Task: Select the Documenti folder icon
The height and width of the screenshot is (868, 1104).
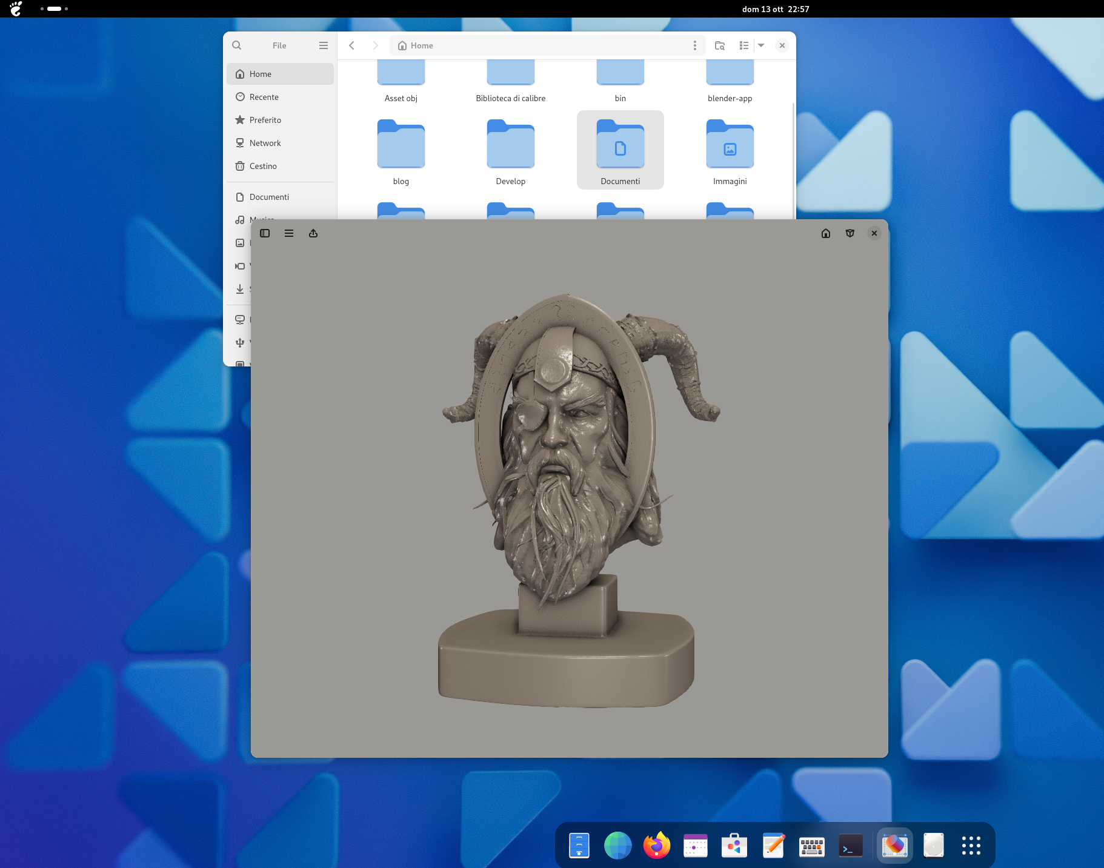Action: coord(620,144)
